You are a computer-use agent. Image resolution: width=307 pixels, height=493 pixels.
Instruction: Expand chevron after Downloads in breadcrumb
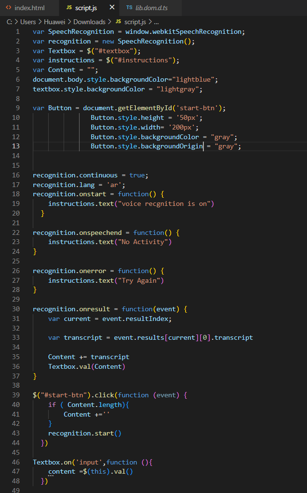(x=109, y=22)
